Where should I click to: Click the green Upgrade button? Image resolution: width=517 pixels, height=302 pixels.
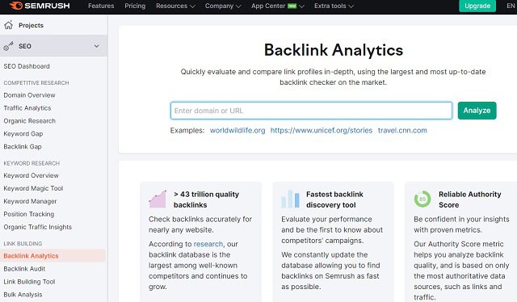477,6
